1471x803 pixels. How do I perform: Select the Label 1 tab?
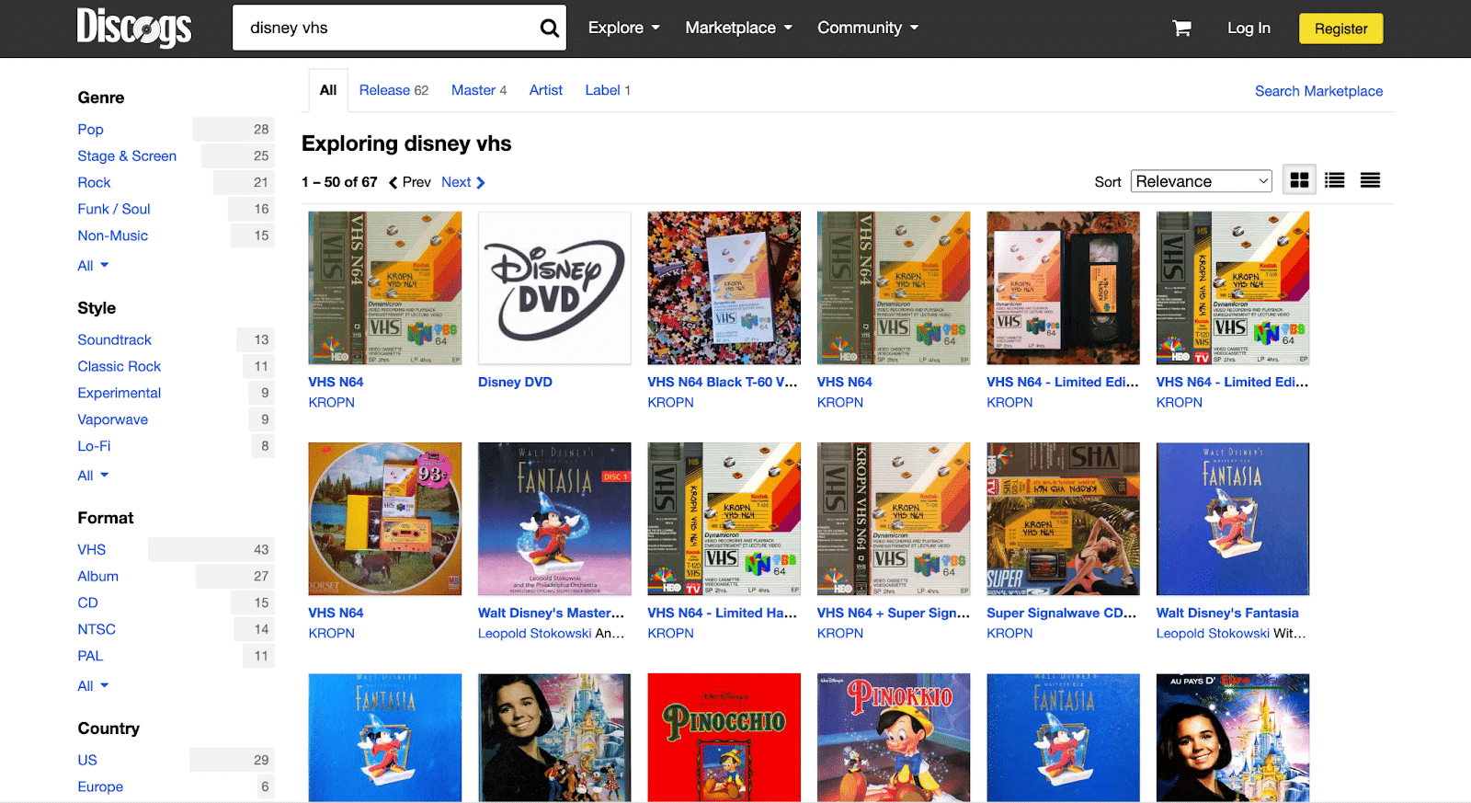(608, 90)
